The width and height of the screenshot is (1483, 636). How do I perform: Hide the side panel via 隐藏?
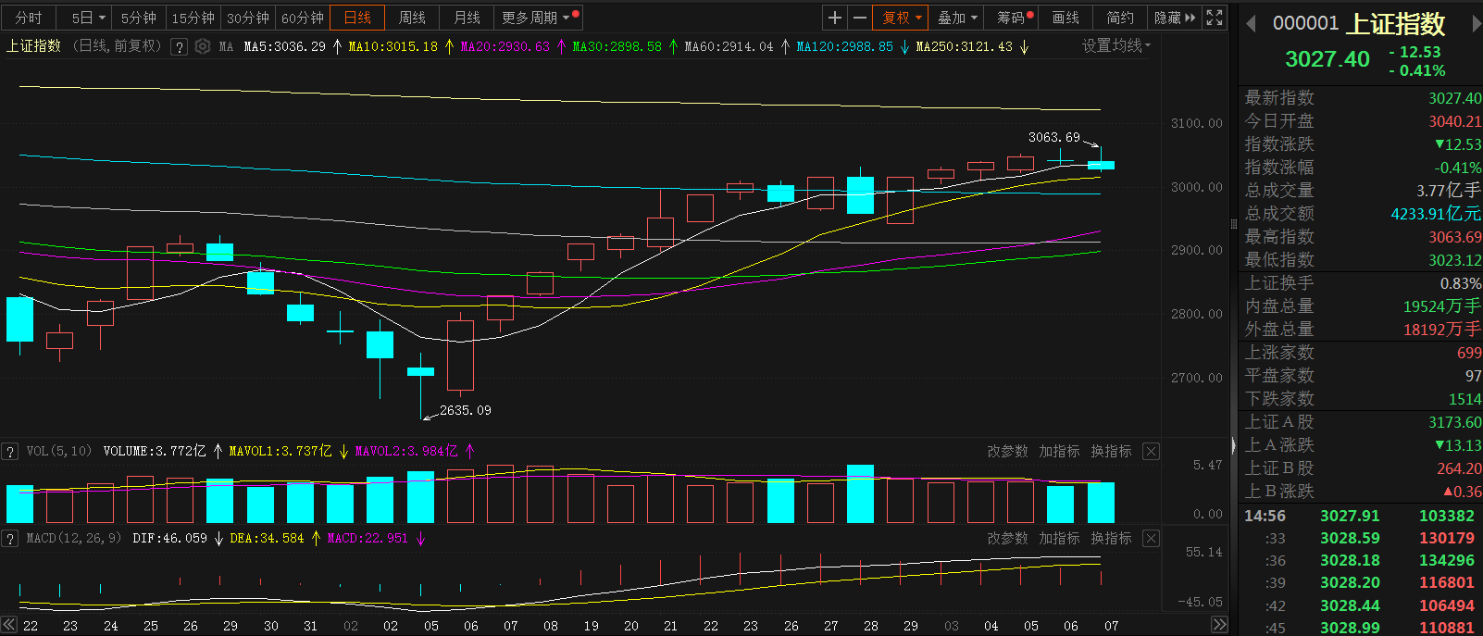(x=1174, y=18)
